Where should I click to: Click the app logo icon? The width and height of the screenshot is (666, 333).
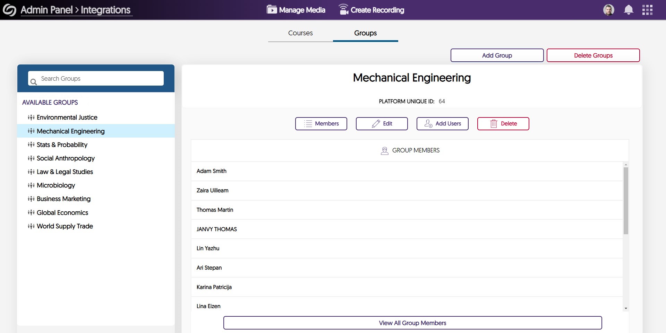coord(9,10)
